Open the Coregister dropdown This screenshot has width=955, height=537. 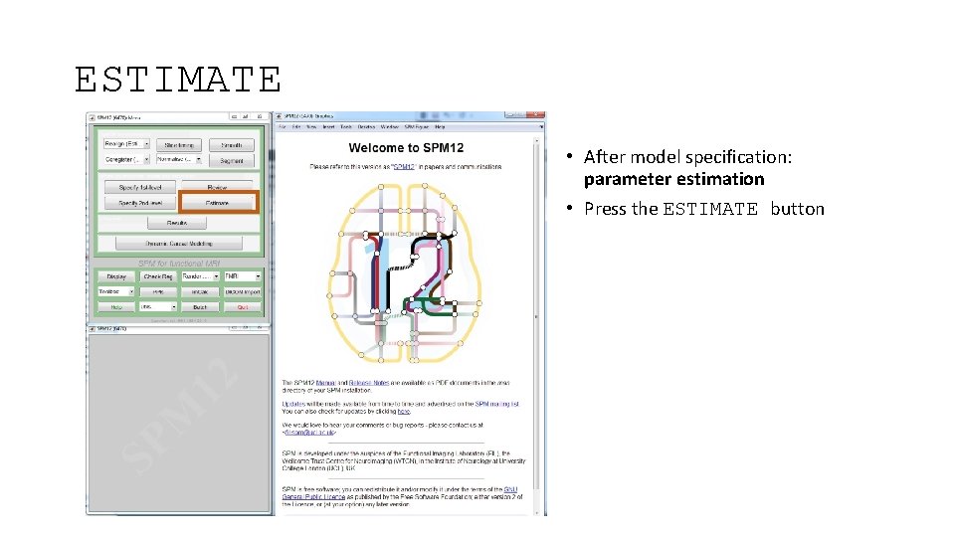(x=126, y=159)
